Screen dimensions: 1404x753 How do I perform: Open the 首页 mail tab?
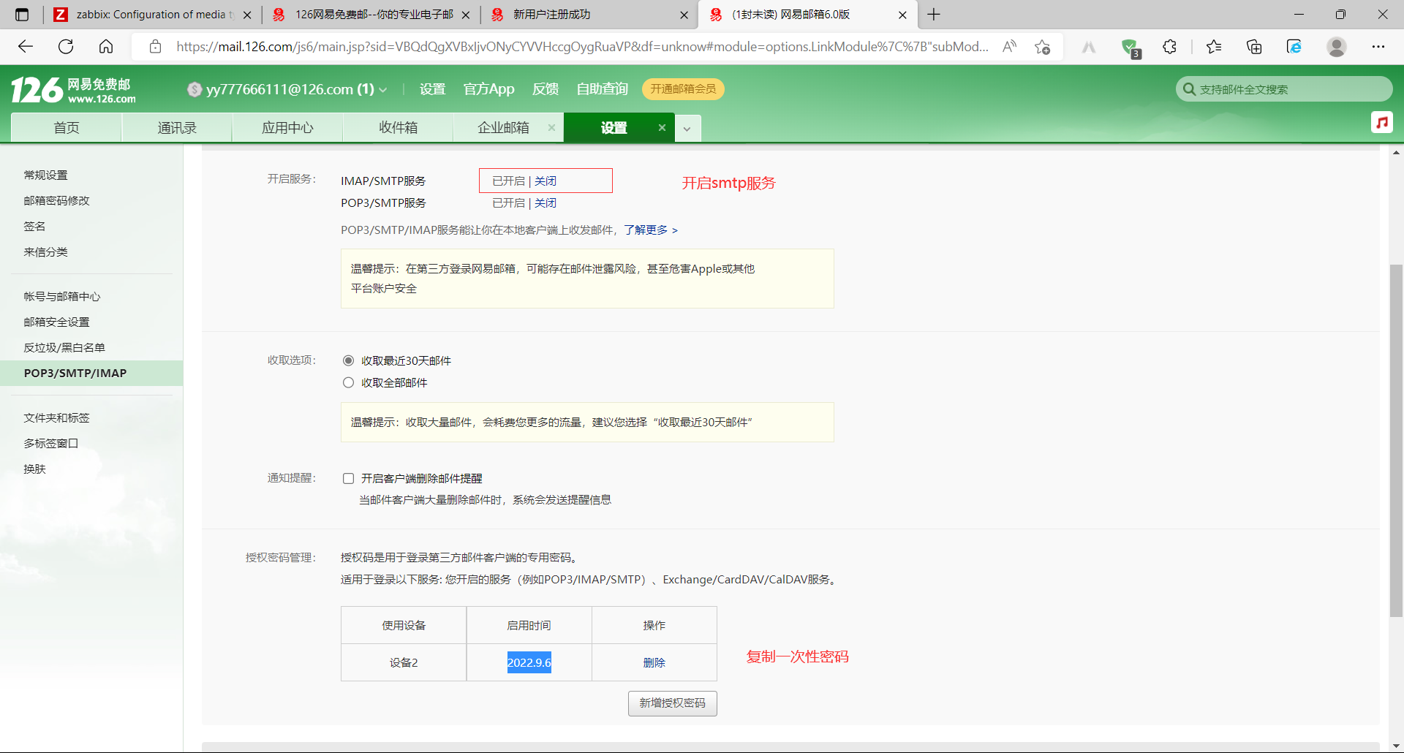click(x=67, y=127)
